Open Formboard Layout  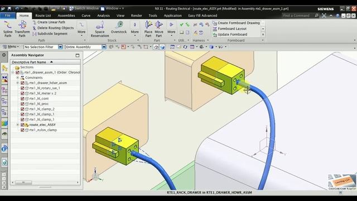point(230,28)
